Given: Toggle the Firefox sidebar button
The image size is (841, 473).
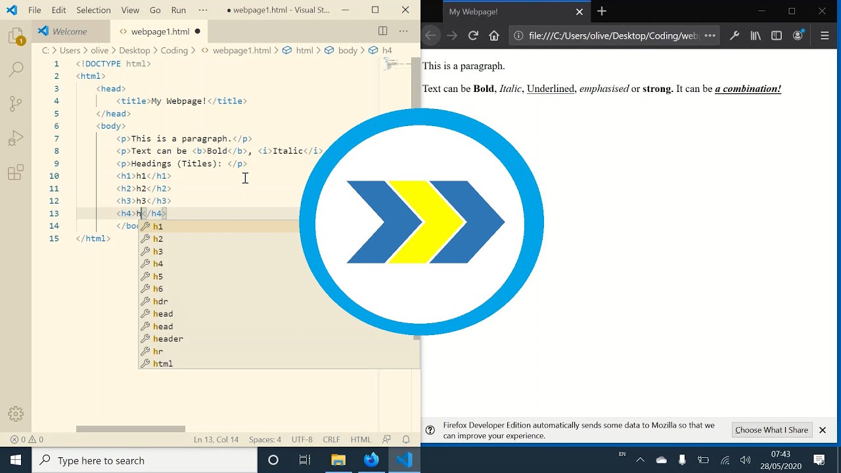Looking at the screenshot, I should [777, 35].
